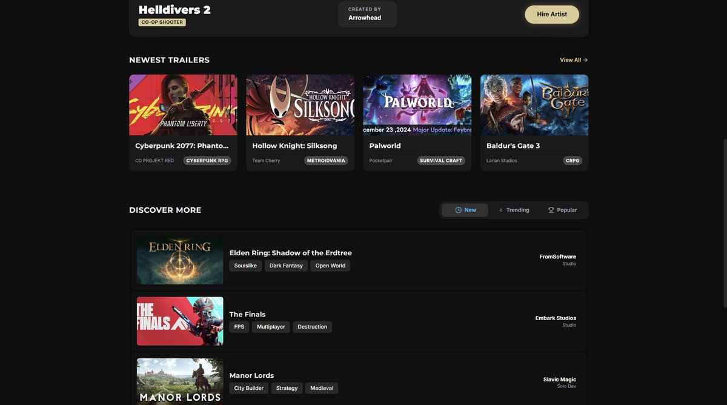Screen dimensions: 727x405
Task: Click the Larian Studios name
Action: pos(502,161)
